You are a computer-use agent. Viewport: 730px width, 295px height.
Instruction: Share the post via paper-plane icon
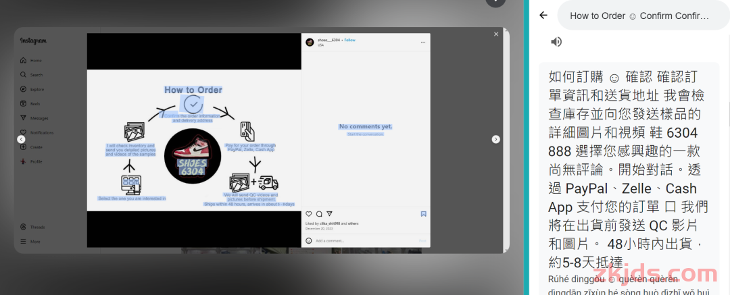point(329,213)
